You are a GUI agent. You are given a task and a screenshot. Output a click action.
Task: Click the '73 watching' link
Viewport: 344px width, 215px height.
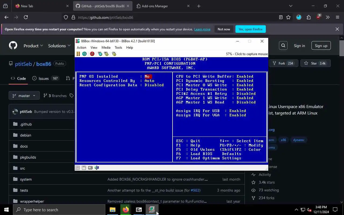pos(269,190)
